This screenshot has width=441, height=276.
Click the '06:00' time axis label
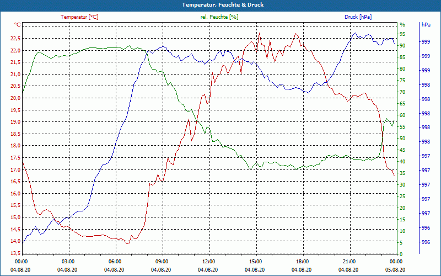point(115,262)
